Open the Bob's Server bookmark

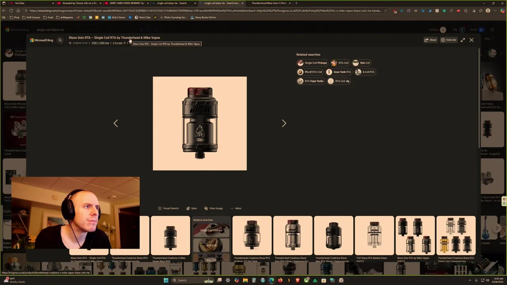pyautogui.click(x=116, y=17)
